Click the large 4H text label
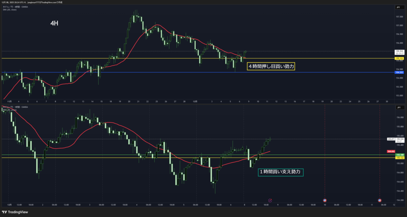Screen dimensions: 407x217 click(54, 23)
